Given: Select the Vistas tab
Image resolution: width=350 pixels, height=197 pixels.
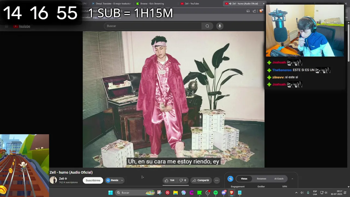Looking at the screenshot, I should [244, 179].
